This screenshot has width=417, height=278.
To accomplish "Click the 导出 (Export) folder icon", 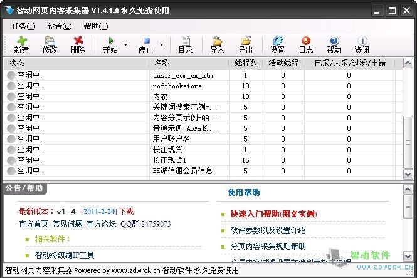I will tap(245, 44).
